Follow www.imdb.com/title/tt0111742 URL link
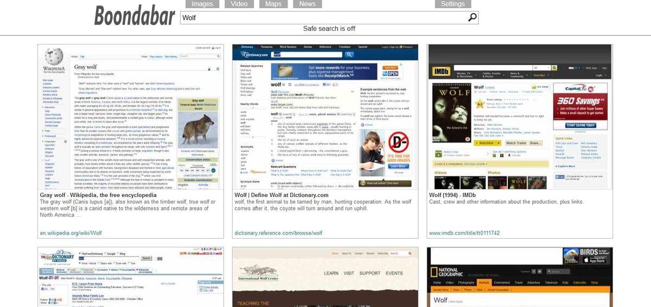The image size is (651, 307). (464, 233)
